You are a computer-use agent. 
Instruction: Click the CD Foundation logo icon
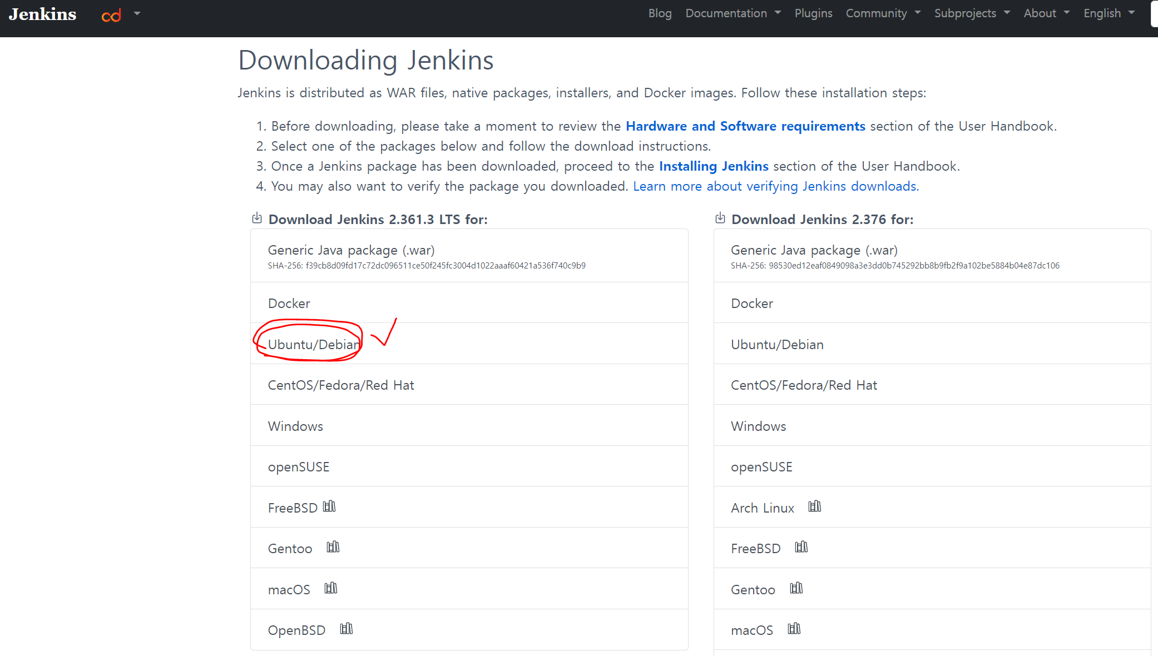pos(111,16)
